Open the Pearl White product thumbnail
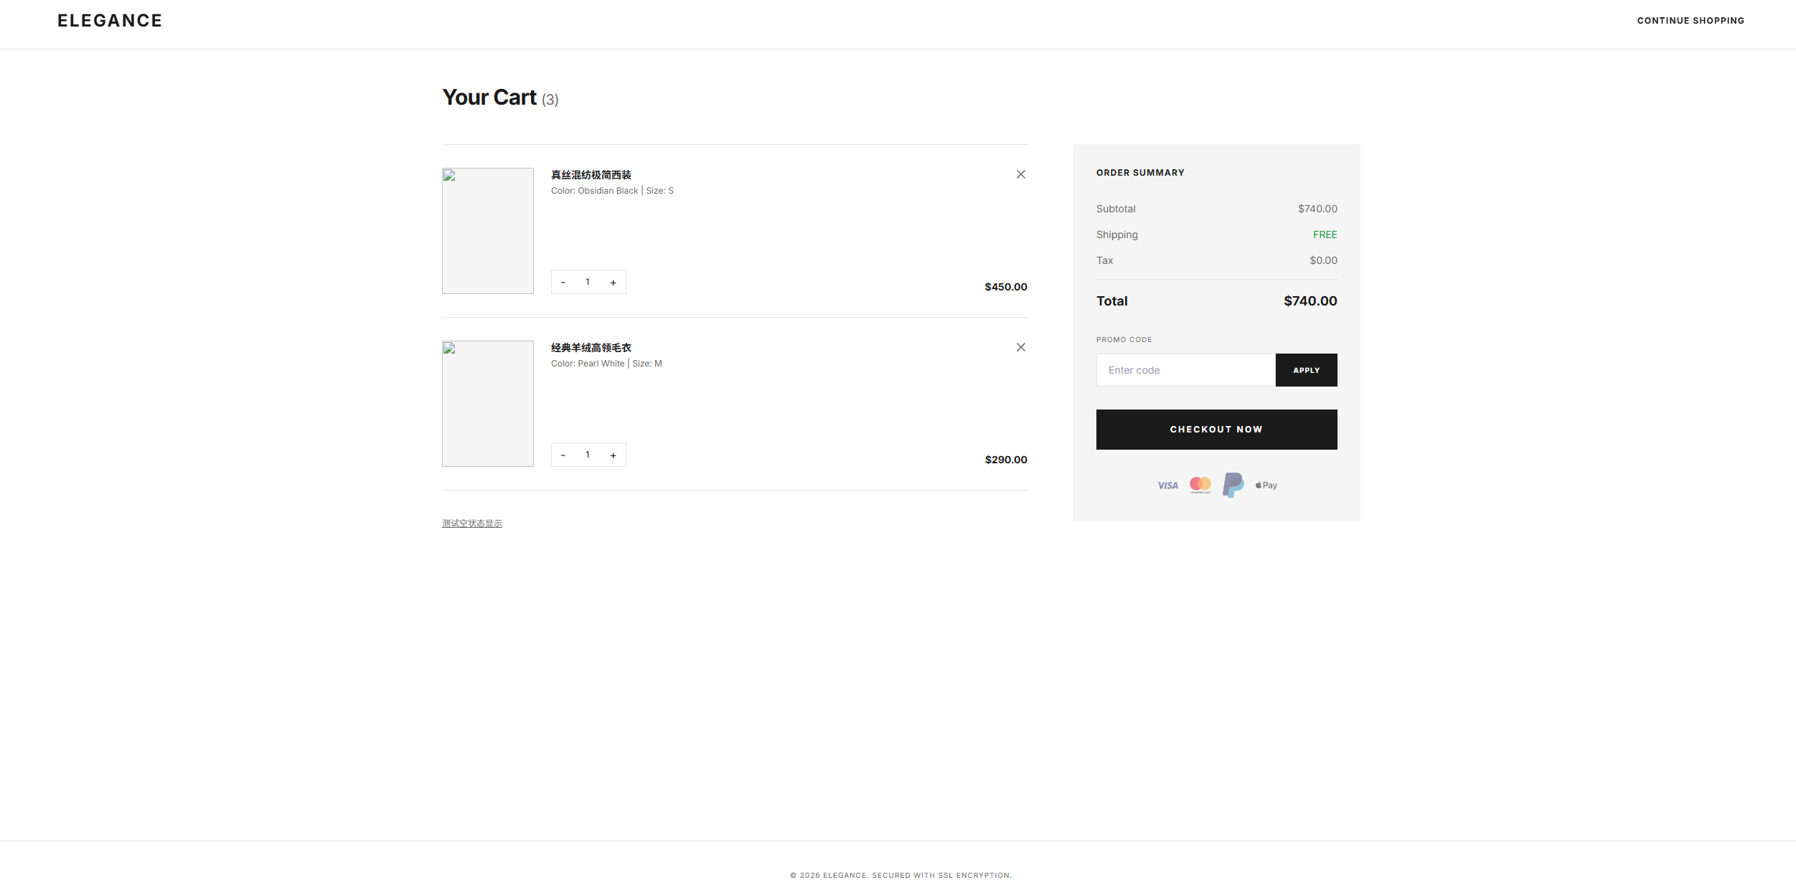The image size is (1796, 885). (488, 404)
